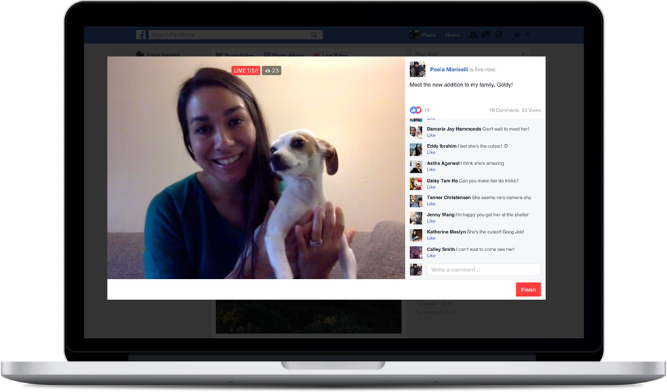Click the Search Facebook box
The height and width of the screenshot is (392, 667).
click(230, 35)
